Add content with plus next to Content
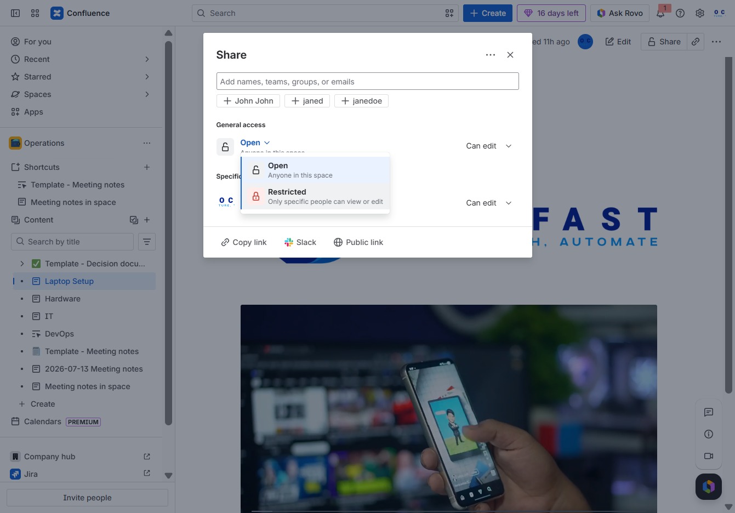The image size is (735, 513). tap(147, 220)
